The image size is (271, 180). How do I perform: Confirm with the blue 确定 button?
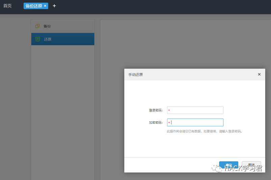(229, 165)
